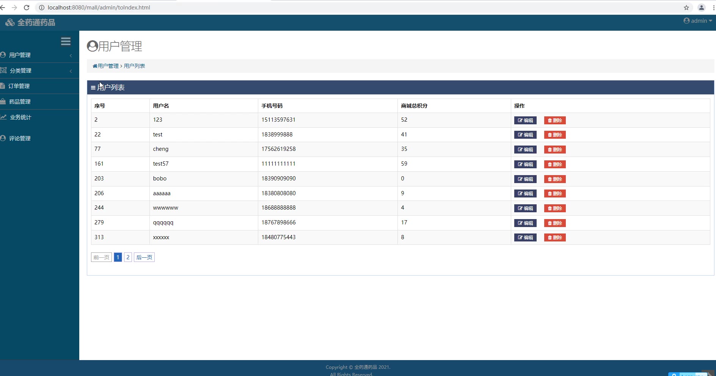Open the admin account dropdown
Viewport: 716px width, 376px height.
[x=698, y=21]
